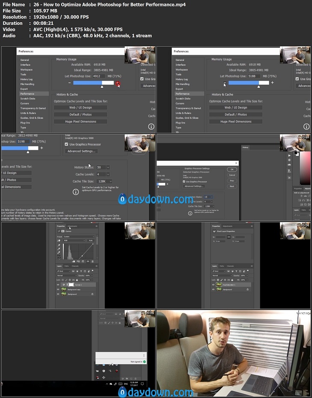Click the red circle icon in the tray overflow popup

coord(117,371)
